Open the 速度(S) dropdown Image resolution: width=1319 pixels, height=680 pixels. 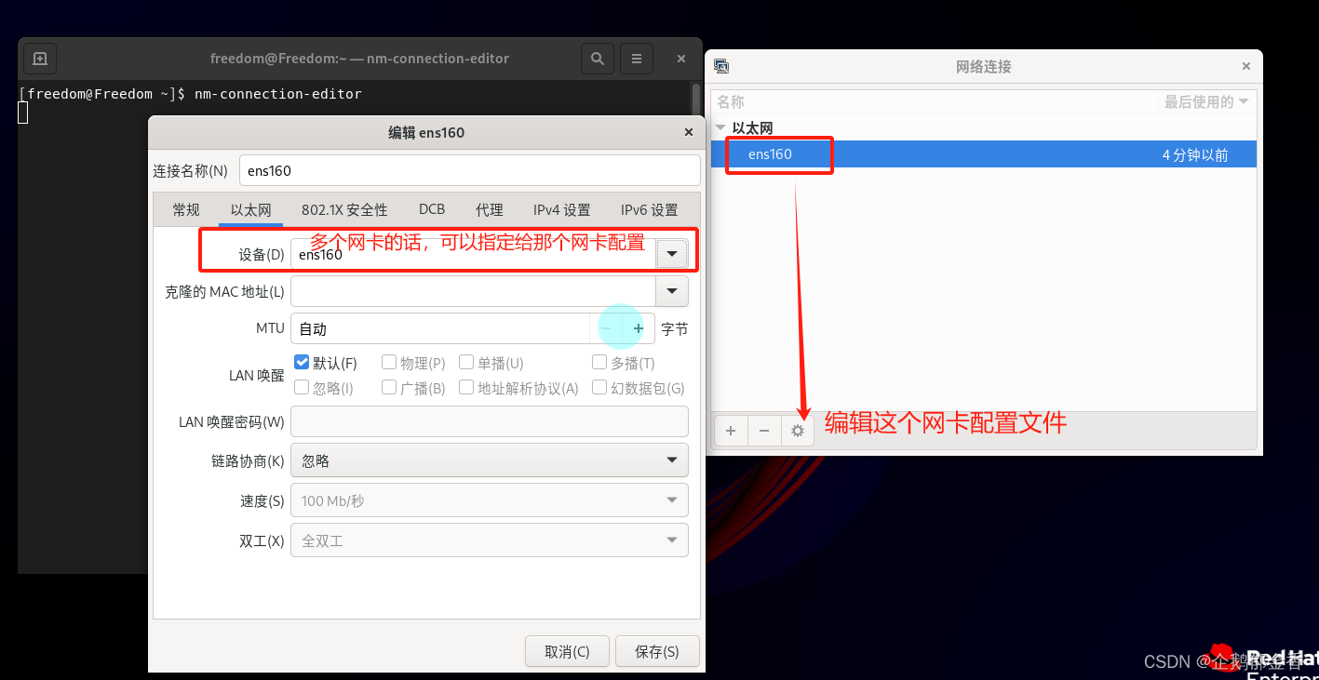490,500
